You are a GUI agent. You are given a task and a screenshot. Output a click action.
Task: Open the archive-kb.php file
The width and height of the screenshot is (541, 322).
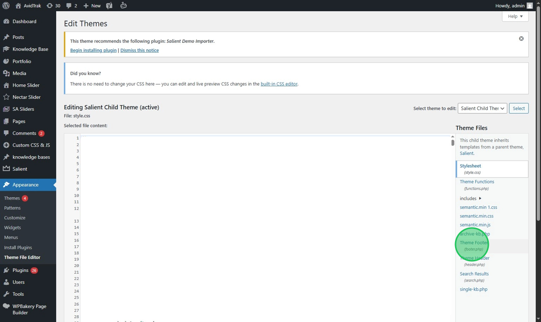click(x=475, y=233)
